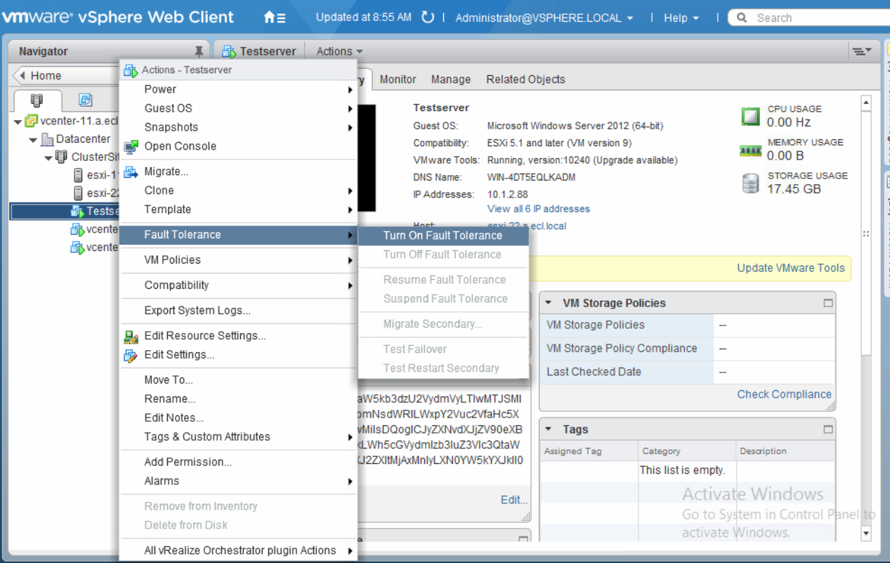890x563 pixels.
Task: Click the Testserver VM icon in title
Action: [229, 51]
